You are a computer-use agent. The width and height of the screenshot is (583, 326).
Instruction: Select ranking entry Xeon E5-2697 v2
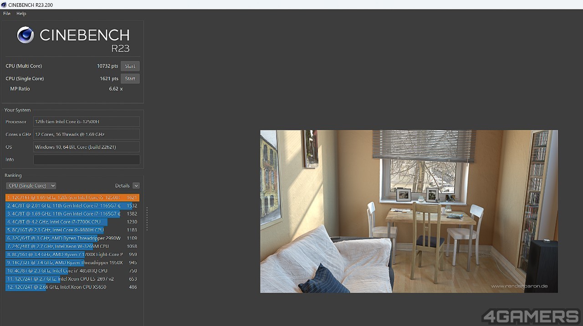[72, 279]
